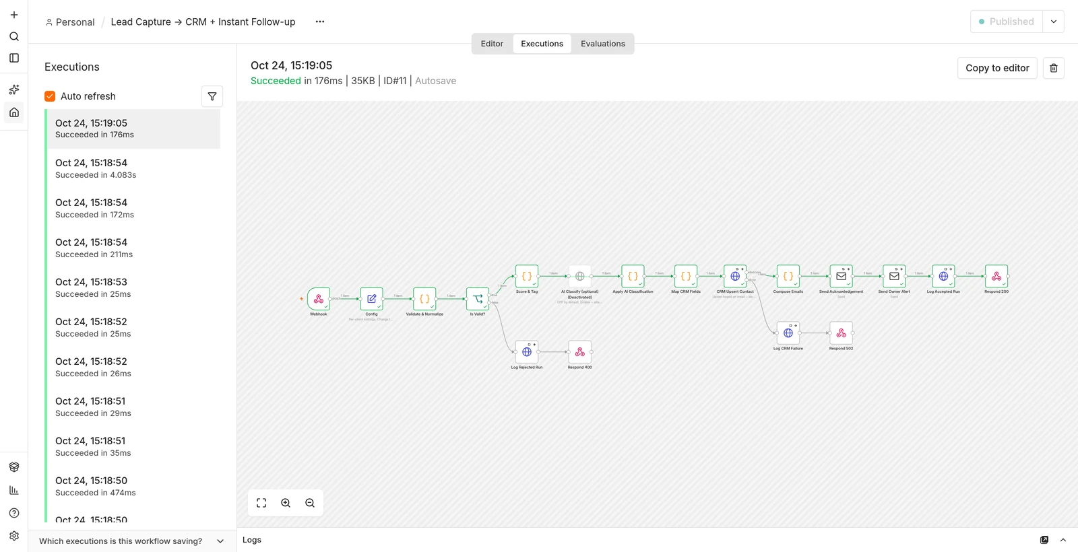Open execution Oct 24, 15:18:54 succeeded in 4.083s
Viewport: 1078px width, 552px height.
[133, 168]
